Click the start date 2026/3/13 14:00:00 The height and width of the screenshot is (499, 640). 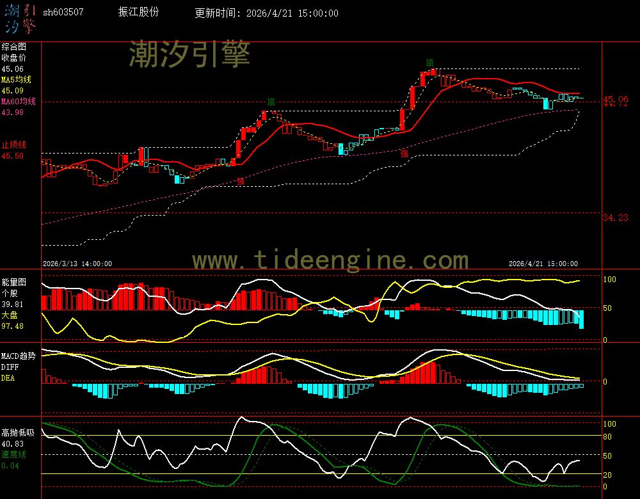click(x=77, y=264)
